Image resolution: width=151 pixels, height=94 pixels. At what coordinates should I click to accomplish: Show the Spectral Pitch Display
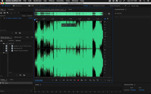pyautogui.click(x=32, y=6)
